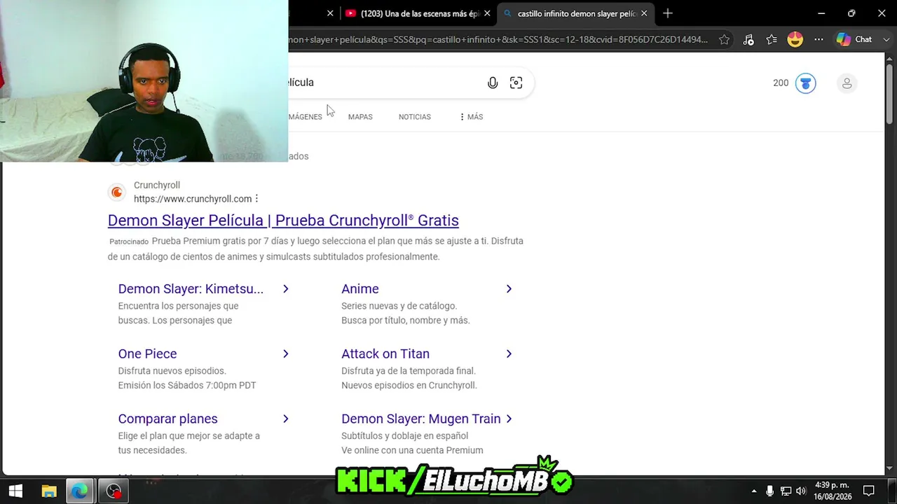
Task: Open options dots next to crunchyroll.com URL
Action: [257, 199]
